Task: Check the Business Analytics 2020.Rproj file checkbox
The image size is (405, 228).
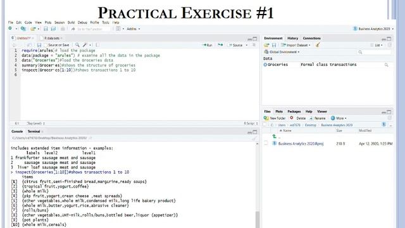Action: click(266, 143)
